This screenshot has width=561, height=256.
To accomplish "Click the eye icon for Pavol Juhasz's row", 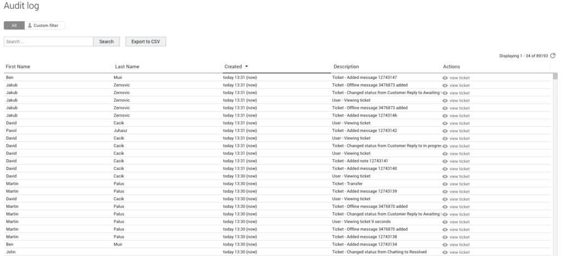I will [445, 131].
